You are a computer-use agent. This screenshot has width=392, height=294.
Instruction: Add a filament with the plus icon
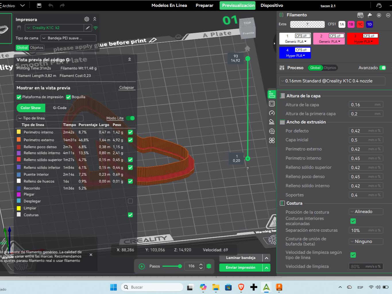[379, 15]
